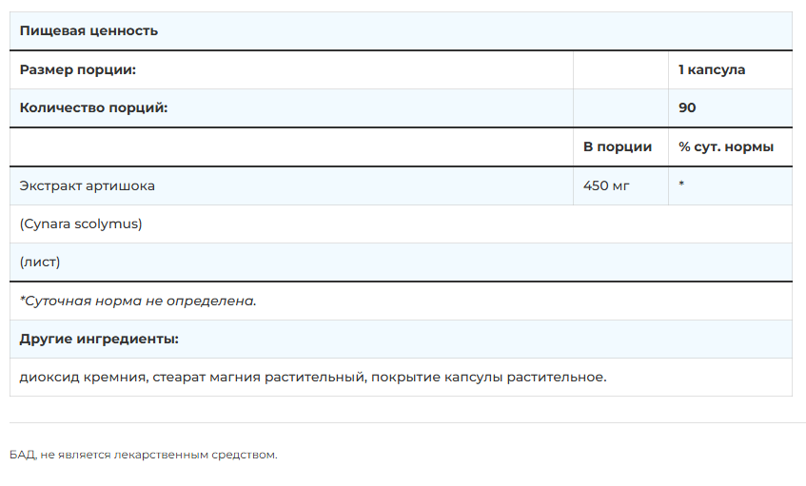Click the empty cell beside 'Размер порции:'

click(620, 69)
